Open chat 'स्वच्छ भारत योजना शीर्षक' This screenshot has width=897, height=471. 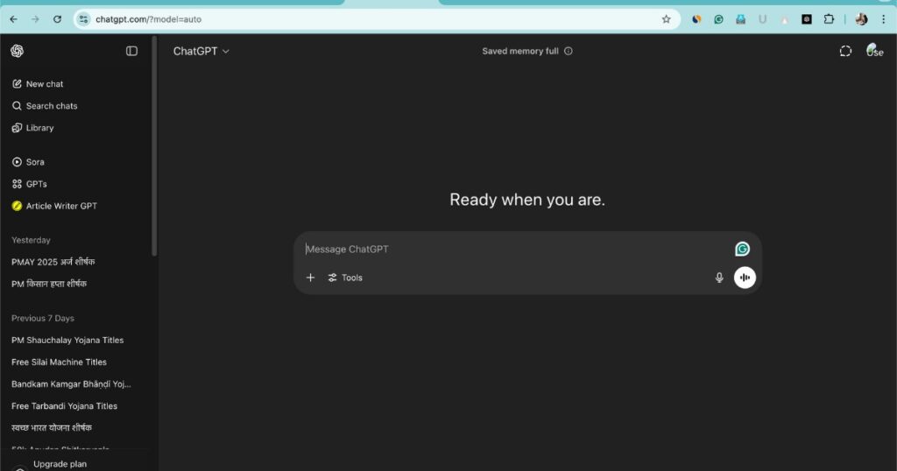point(52,427)
